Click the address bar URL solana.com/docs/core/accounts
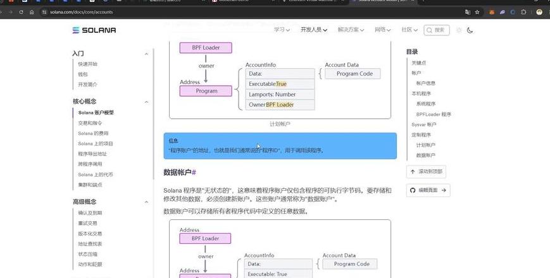The image size is (550, 278). [82, 12]
